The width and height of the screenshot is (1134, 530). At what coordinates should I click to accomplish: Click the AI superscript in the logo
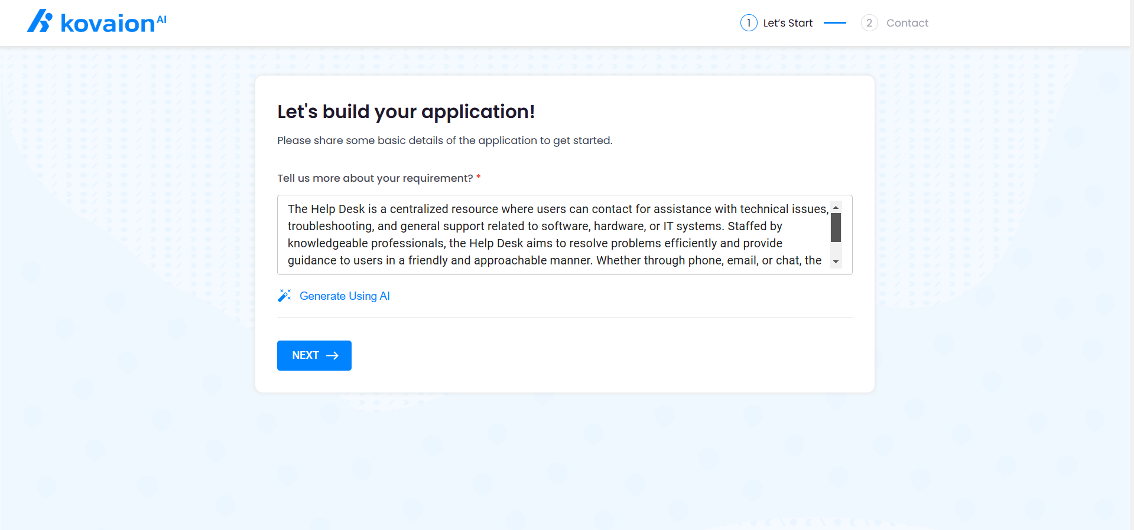[162, 19]
